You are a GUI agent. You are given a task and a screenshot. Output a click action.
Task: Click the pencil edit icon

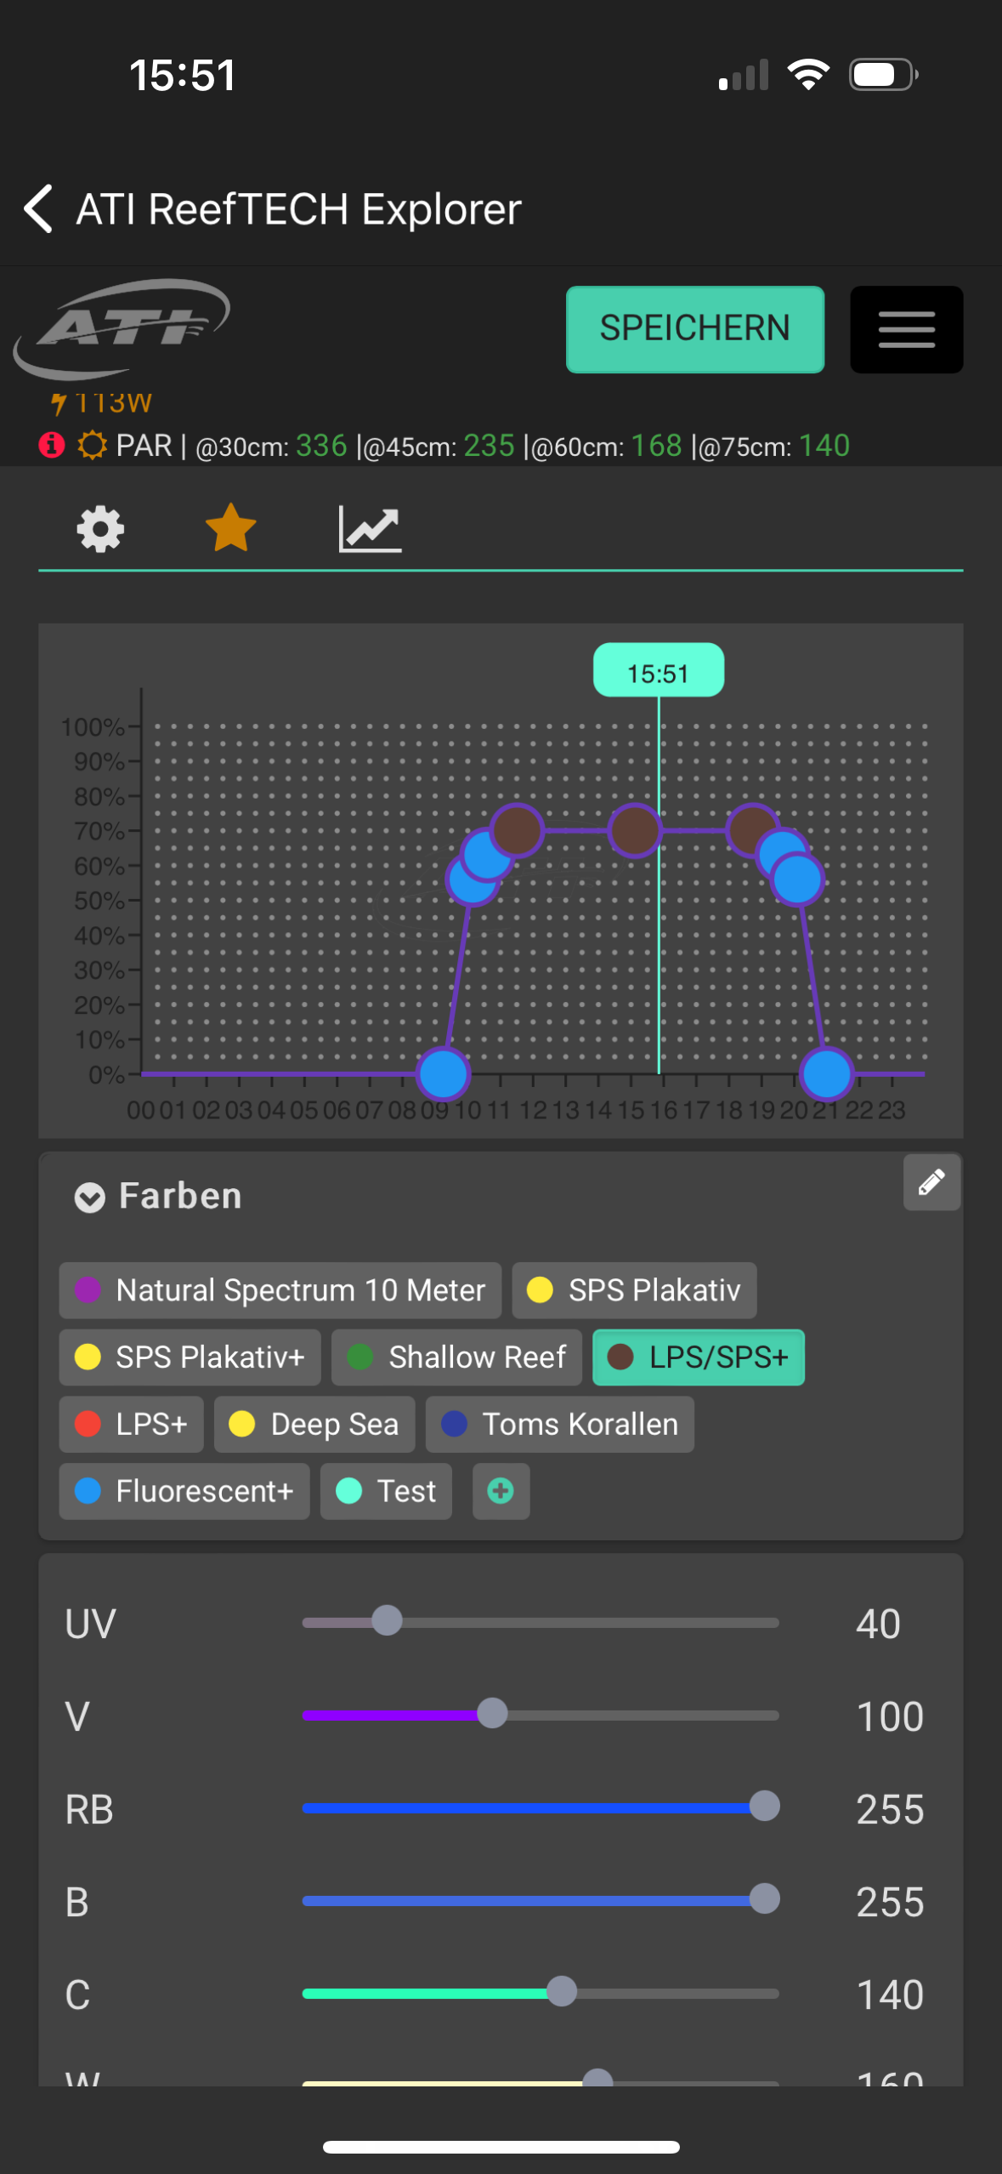click(x=931, y=1182)
